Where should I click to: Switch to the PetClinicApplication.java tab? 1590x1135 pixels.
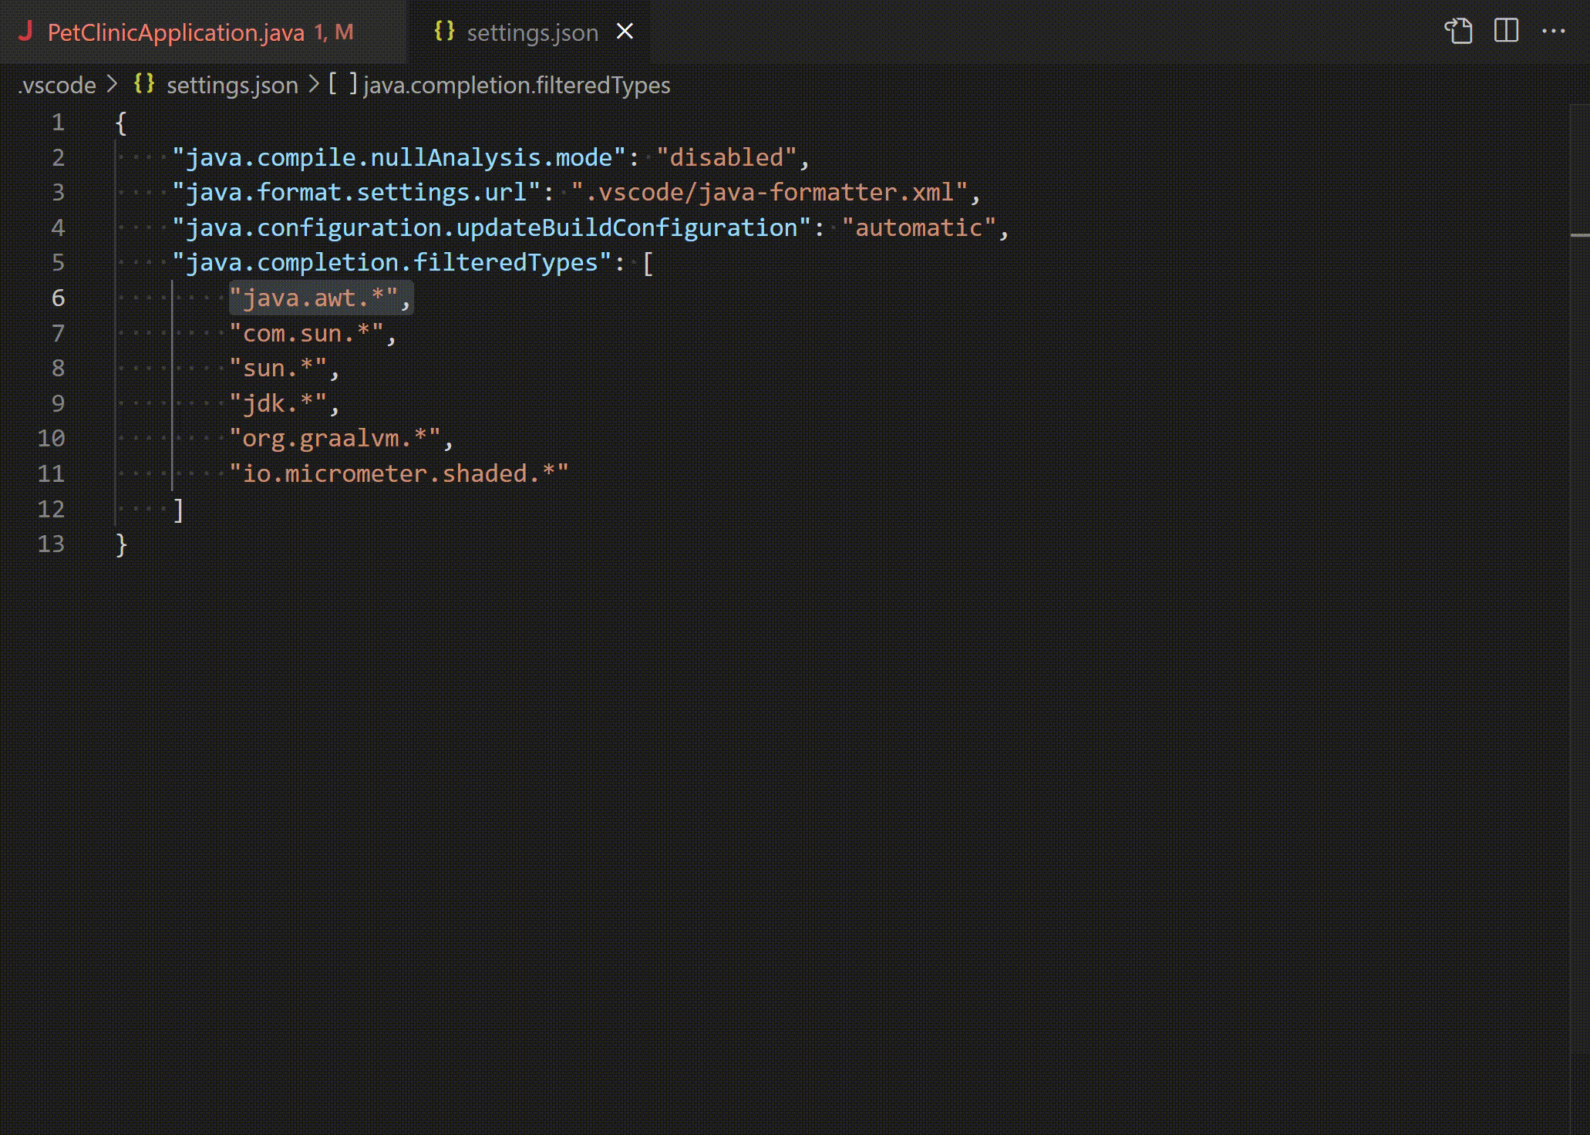click(x=176, y=32)
